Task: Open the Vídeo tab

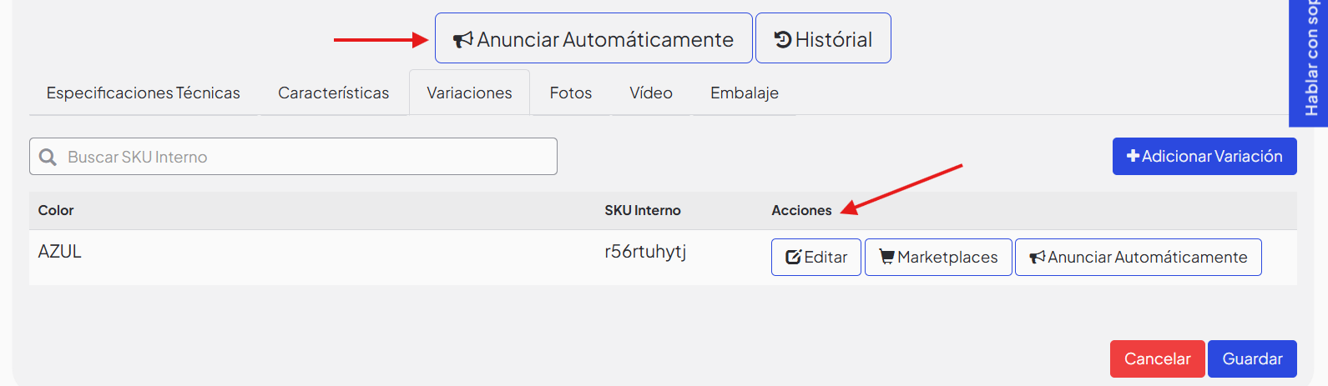Action: pyautogui.click(x=651, y=93)
